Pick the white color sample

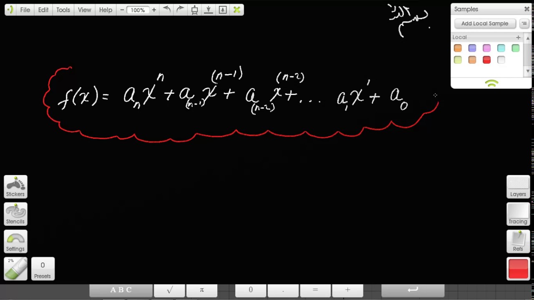pyautogui.click(x=501, y=60)
